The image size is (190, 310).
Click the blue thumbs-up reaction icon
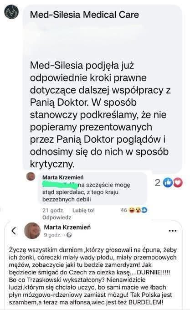coord(168,182)
